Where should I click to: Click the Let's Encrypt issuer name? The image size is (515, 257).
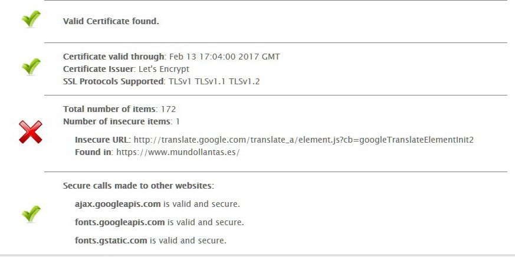pyautogui.click(x=164, y=69)
